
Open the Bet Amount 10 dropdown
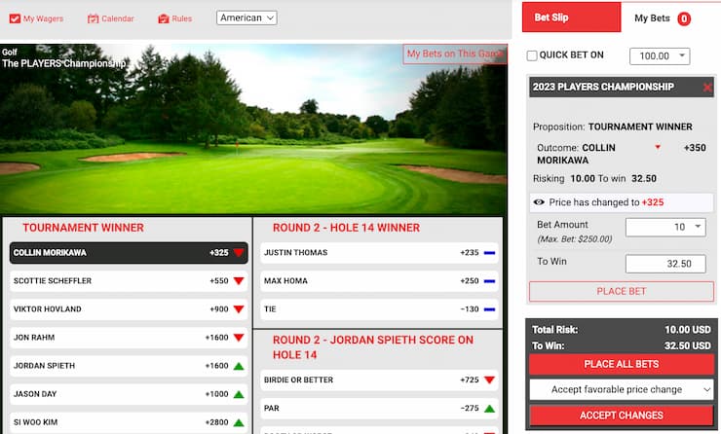coord(665,227)
